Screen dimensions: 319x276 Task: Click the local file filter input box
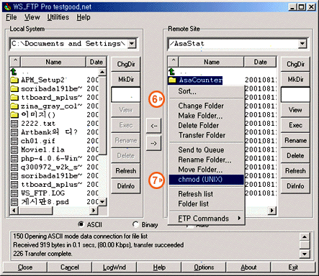tap(126, 95)
